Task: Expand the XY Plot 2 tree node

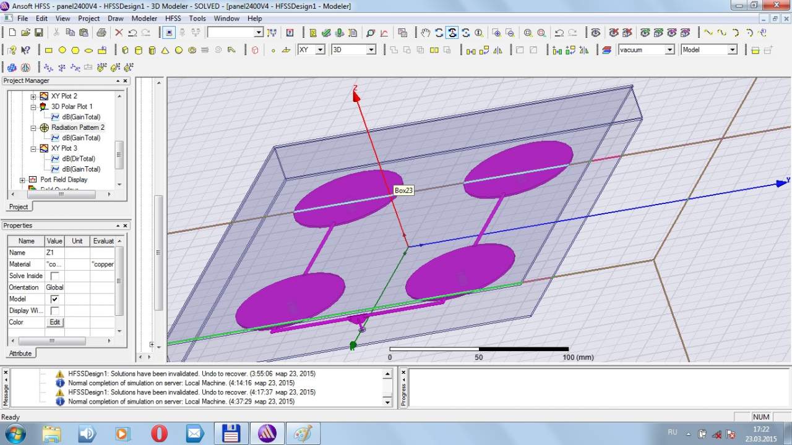Action: point(33,96)
